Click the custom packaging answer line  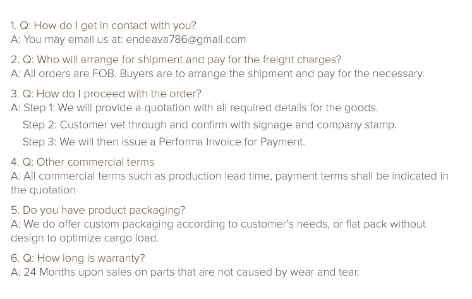[x=218, y=224]
